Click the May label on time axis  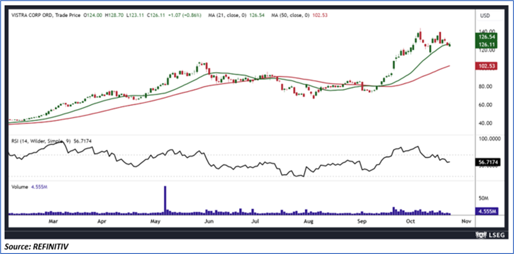[x=155, y=222]
